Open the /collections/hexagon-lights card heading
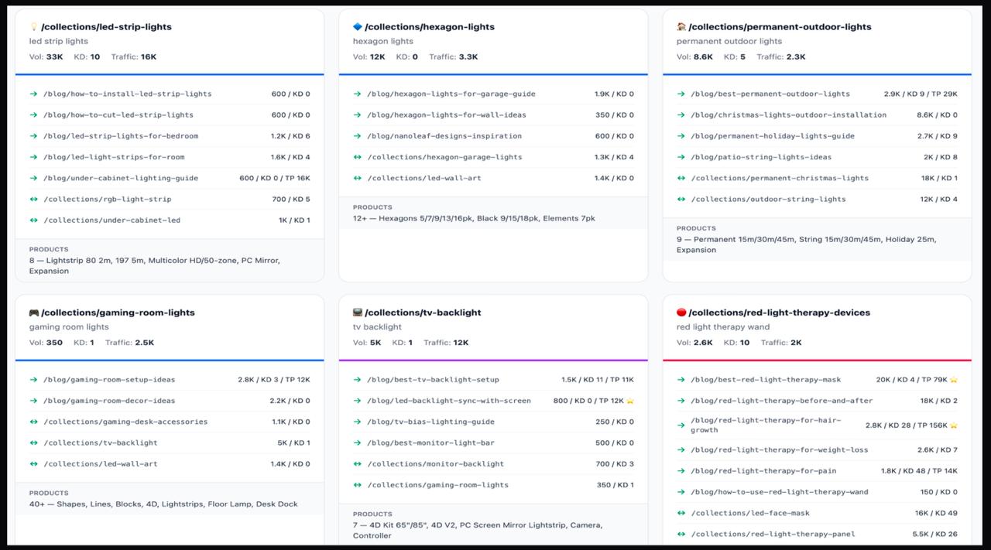The image size is (991, 550). tap(429, 27)
